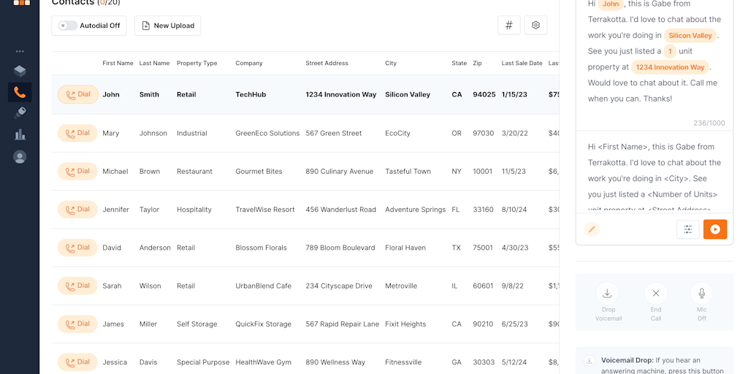Sort by Property Type column header

click(x=196, y=64)
